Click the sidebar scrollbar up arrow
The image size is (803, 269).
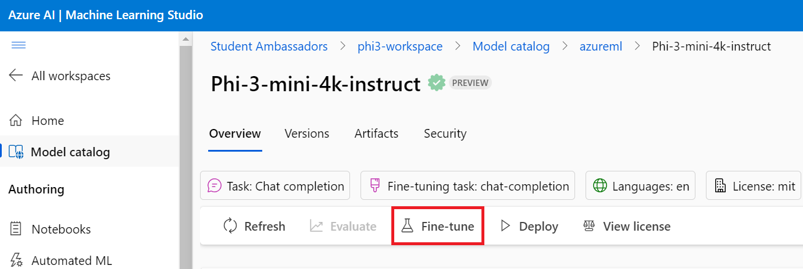pyautogui.click(x=186, y=40)
